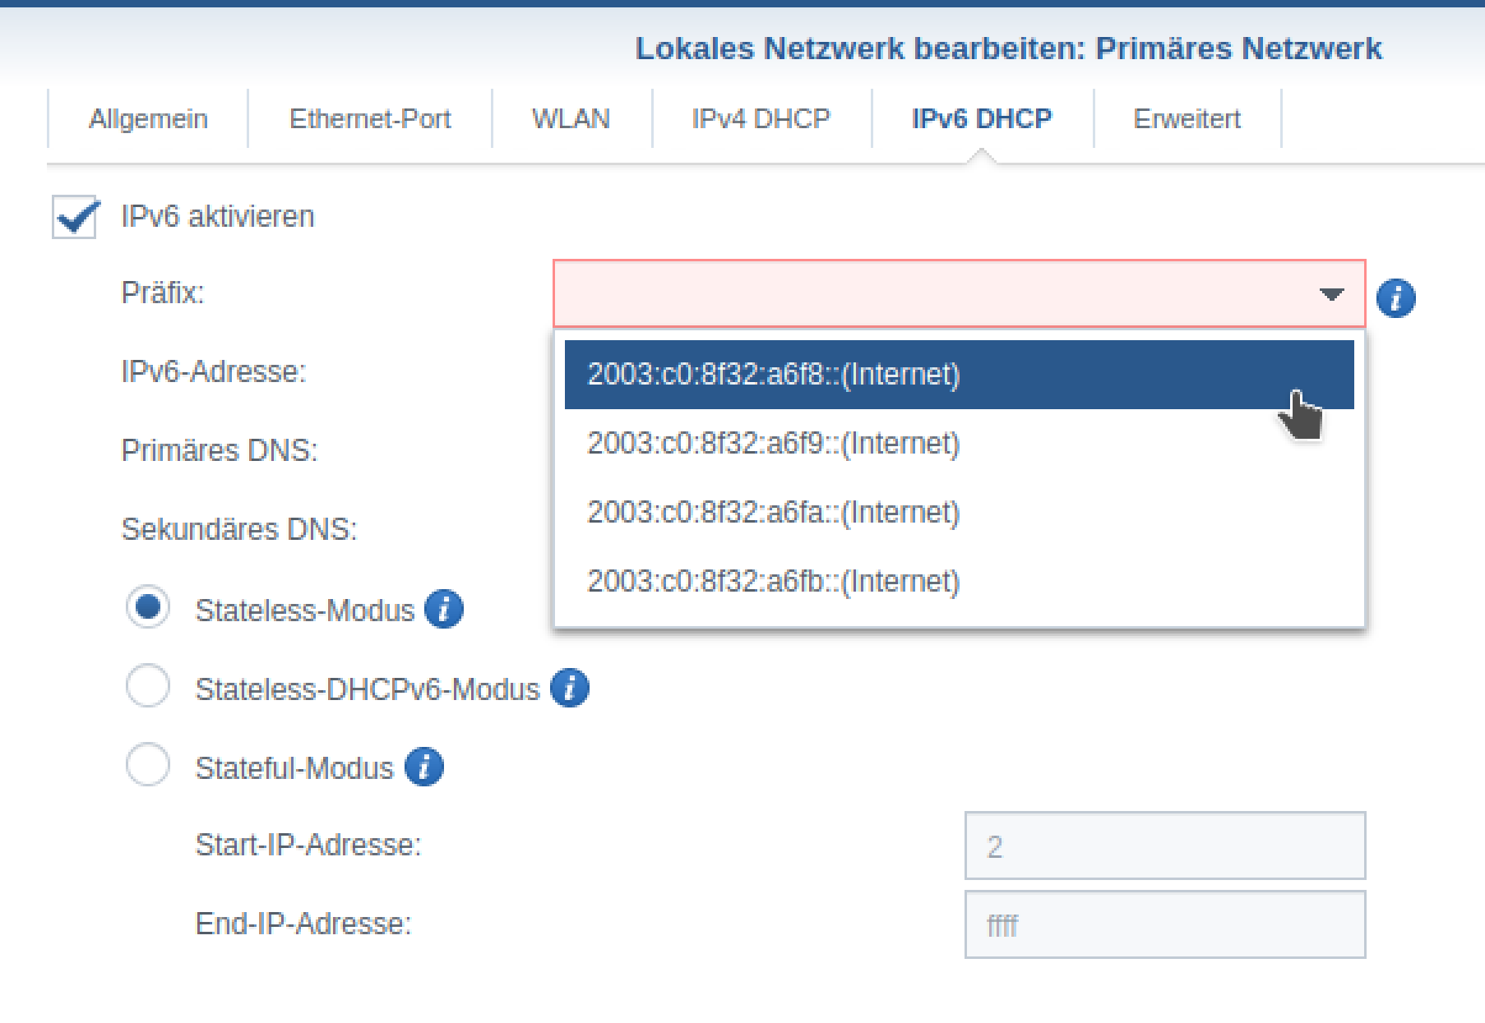
Task: Open the IPv4 DHCP tab
Action: [761, 119]
